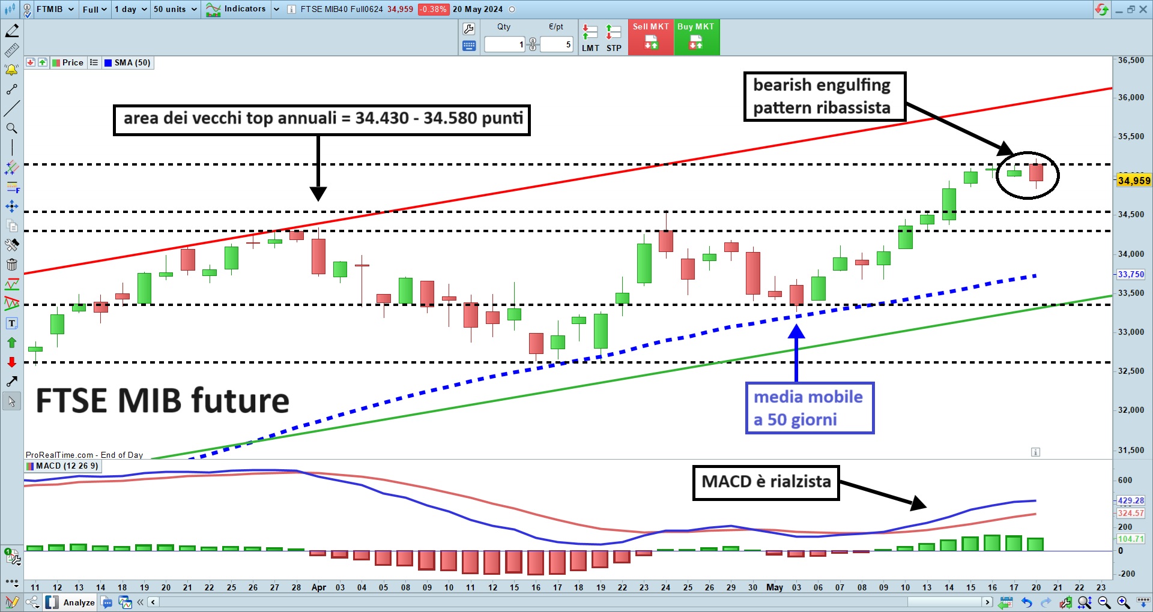Click the calendar go-to-date icon
The height and width of the screenshot is (612, 1153).
click(x=1006, y=602)
